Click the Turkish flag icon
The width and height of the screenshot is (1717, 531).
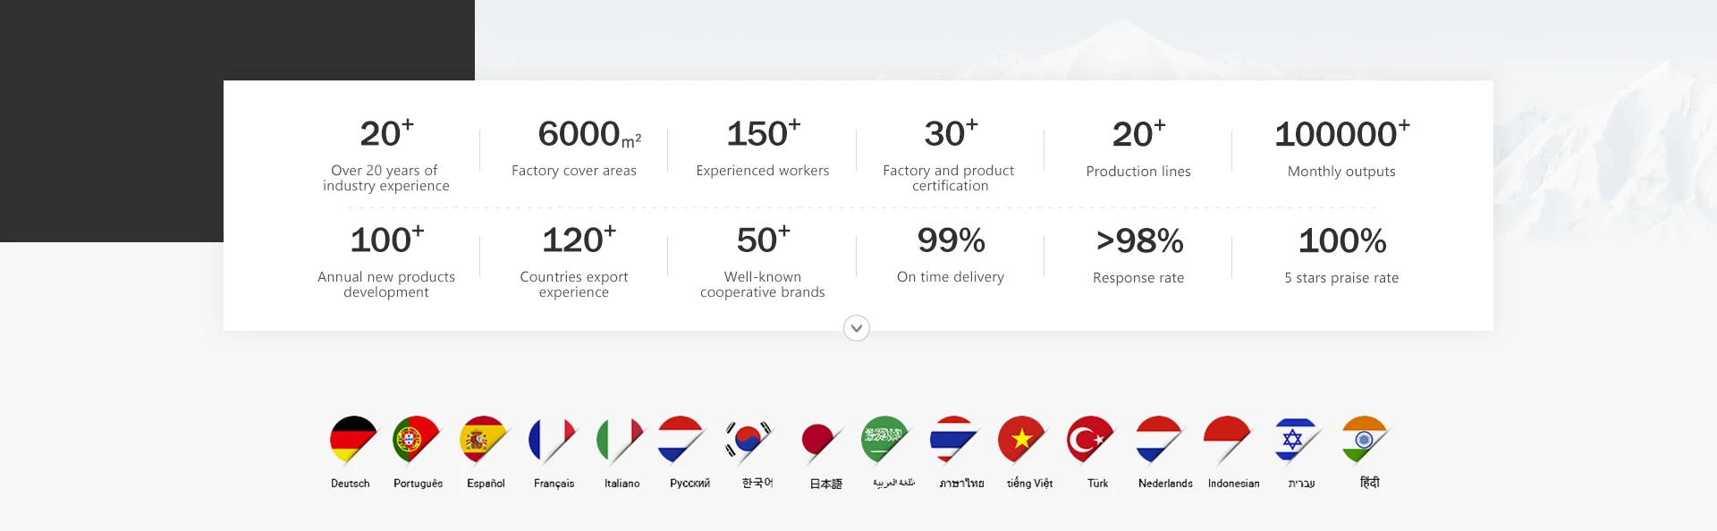1089,439
